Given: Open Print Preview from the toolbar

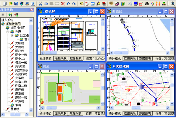Looking at the screenshot, I should (x=33, y=4).
